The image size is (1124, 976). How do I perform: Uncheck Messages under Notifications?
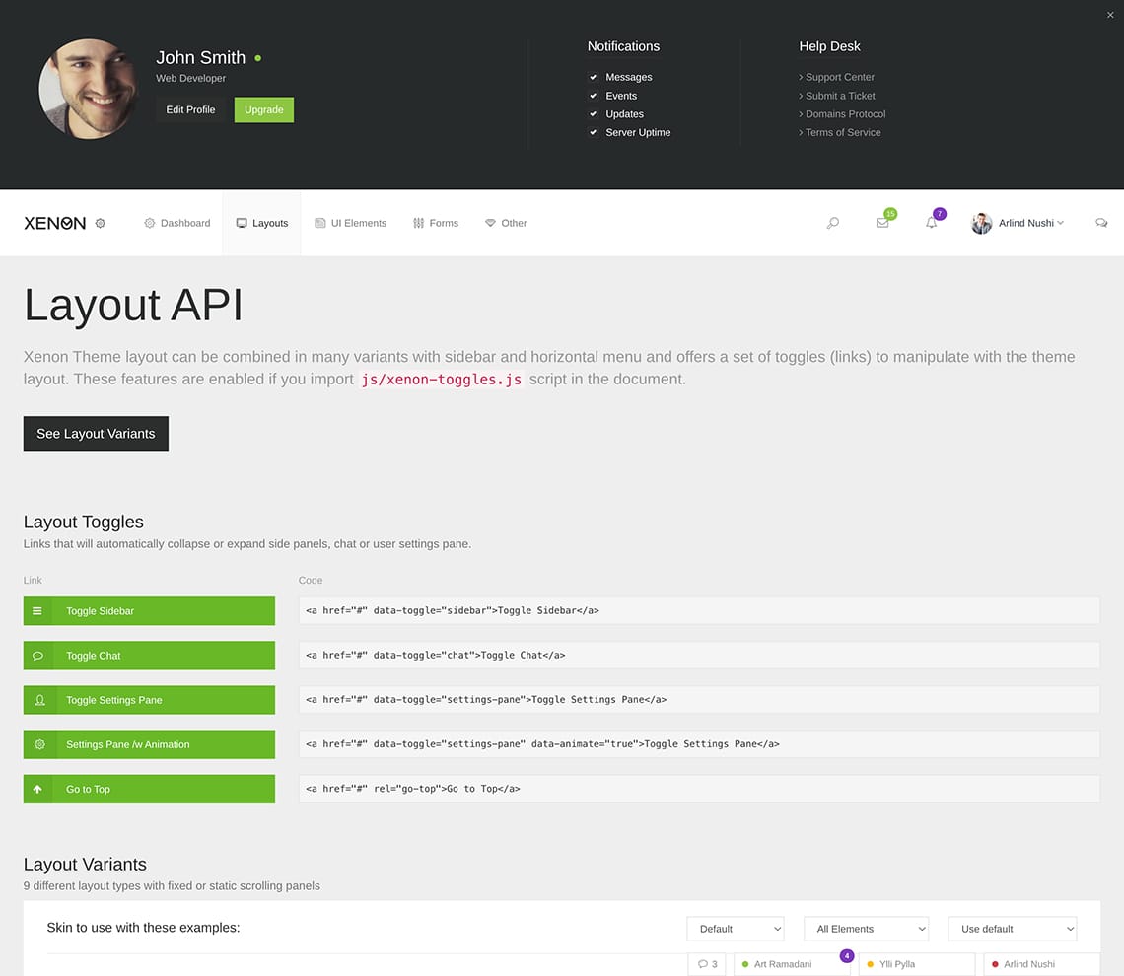(594, 76)
